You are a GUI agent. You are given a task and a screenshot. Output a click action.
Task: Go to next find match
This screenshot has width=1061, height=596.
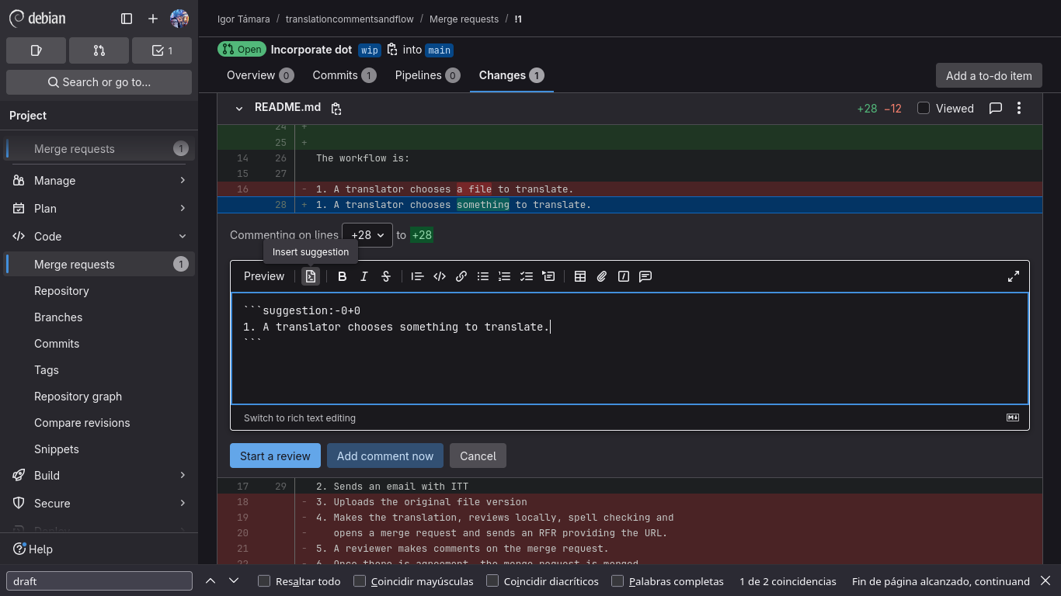(234, 580)
